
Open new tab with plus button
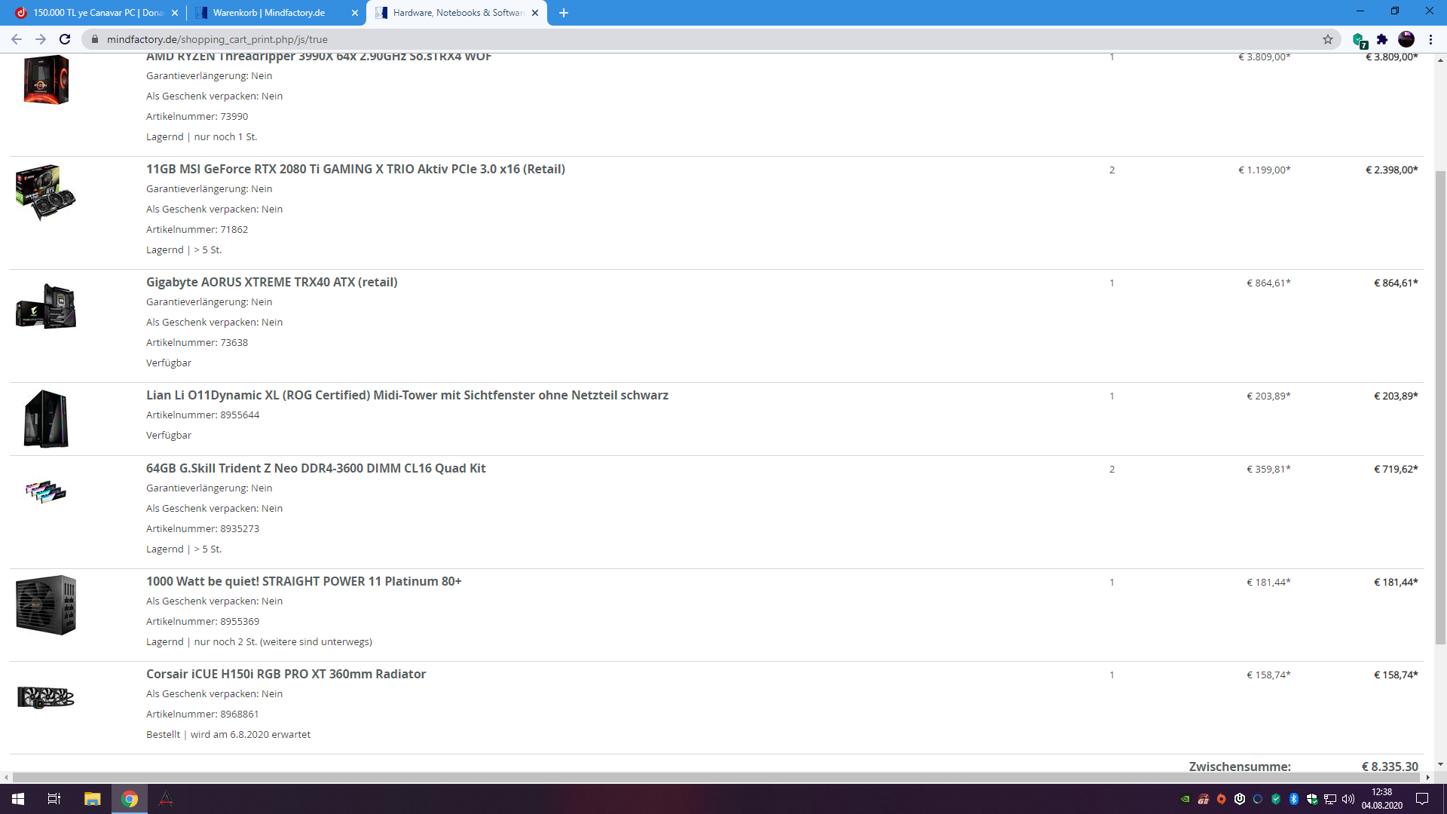click(564, 13)
